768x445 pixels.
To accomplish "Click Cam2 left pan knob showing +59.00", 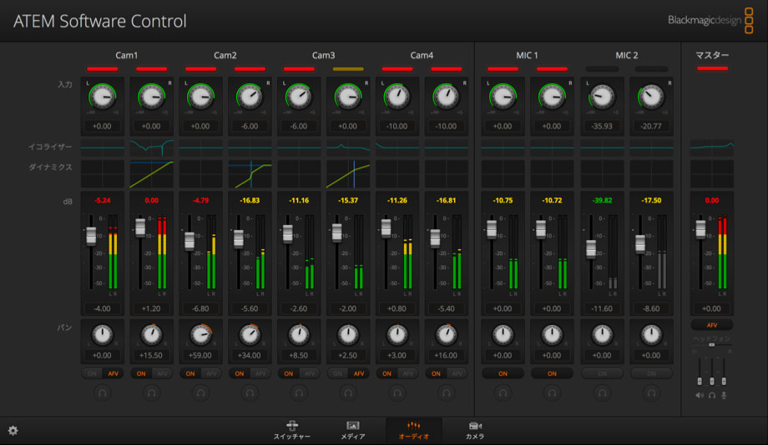I will point(201,334).
